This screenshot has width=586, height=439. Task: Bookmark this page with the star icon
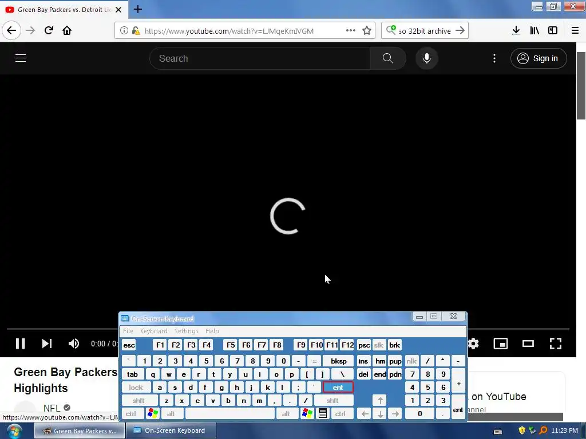pos(367,30)
